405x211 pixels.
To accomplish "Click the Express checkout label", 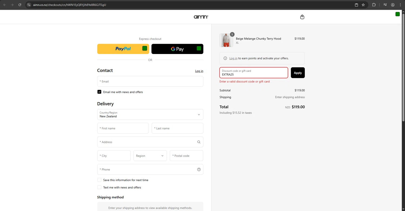I will tap(150, 39).
